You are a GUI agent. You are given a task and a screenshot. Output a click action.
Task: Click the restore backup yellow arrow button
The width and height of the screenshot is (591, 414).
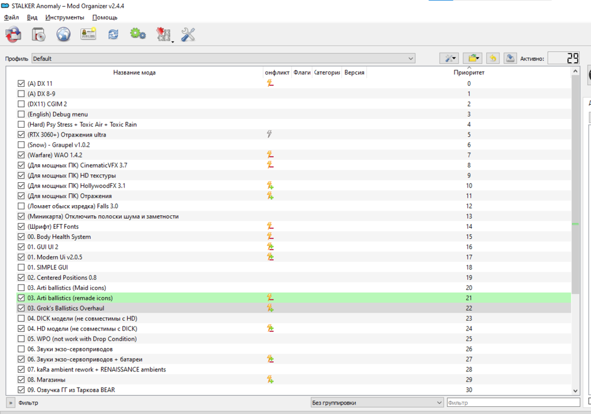[x=492, y=58]
